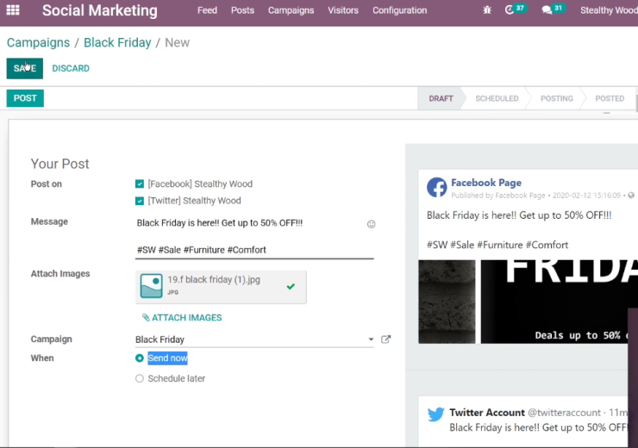Click the Facebook preview published timestamp

(586, 196)
